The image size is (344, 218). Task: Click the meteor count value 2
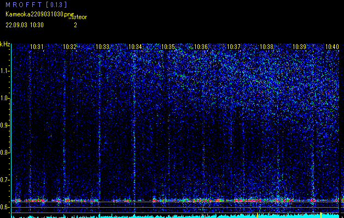75,25
